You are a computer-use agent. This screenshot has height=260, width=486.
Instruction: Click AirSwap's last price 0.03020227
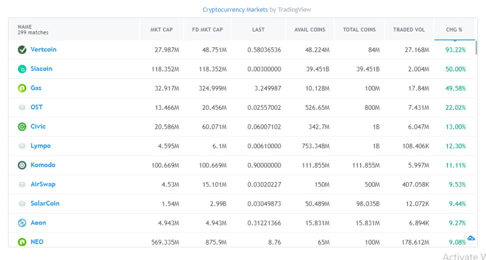coord(264,185)
